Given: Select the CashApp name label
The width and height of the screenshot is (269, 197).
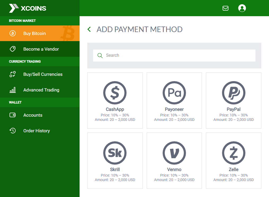Looking at the screenshot, I should click(x=115, y=109).
